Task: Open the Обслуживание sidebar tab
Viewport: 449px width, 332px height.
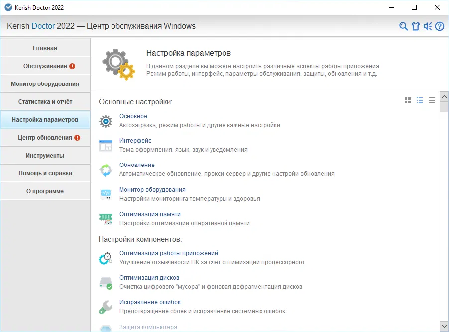Action: (x=45, y=66)
